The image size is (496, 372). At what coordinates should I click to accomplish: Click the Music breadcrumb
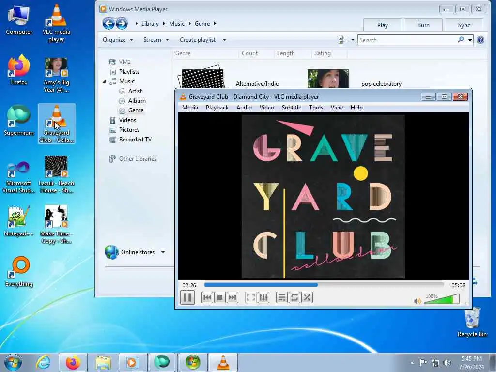176,24
